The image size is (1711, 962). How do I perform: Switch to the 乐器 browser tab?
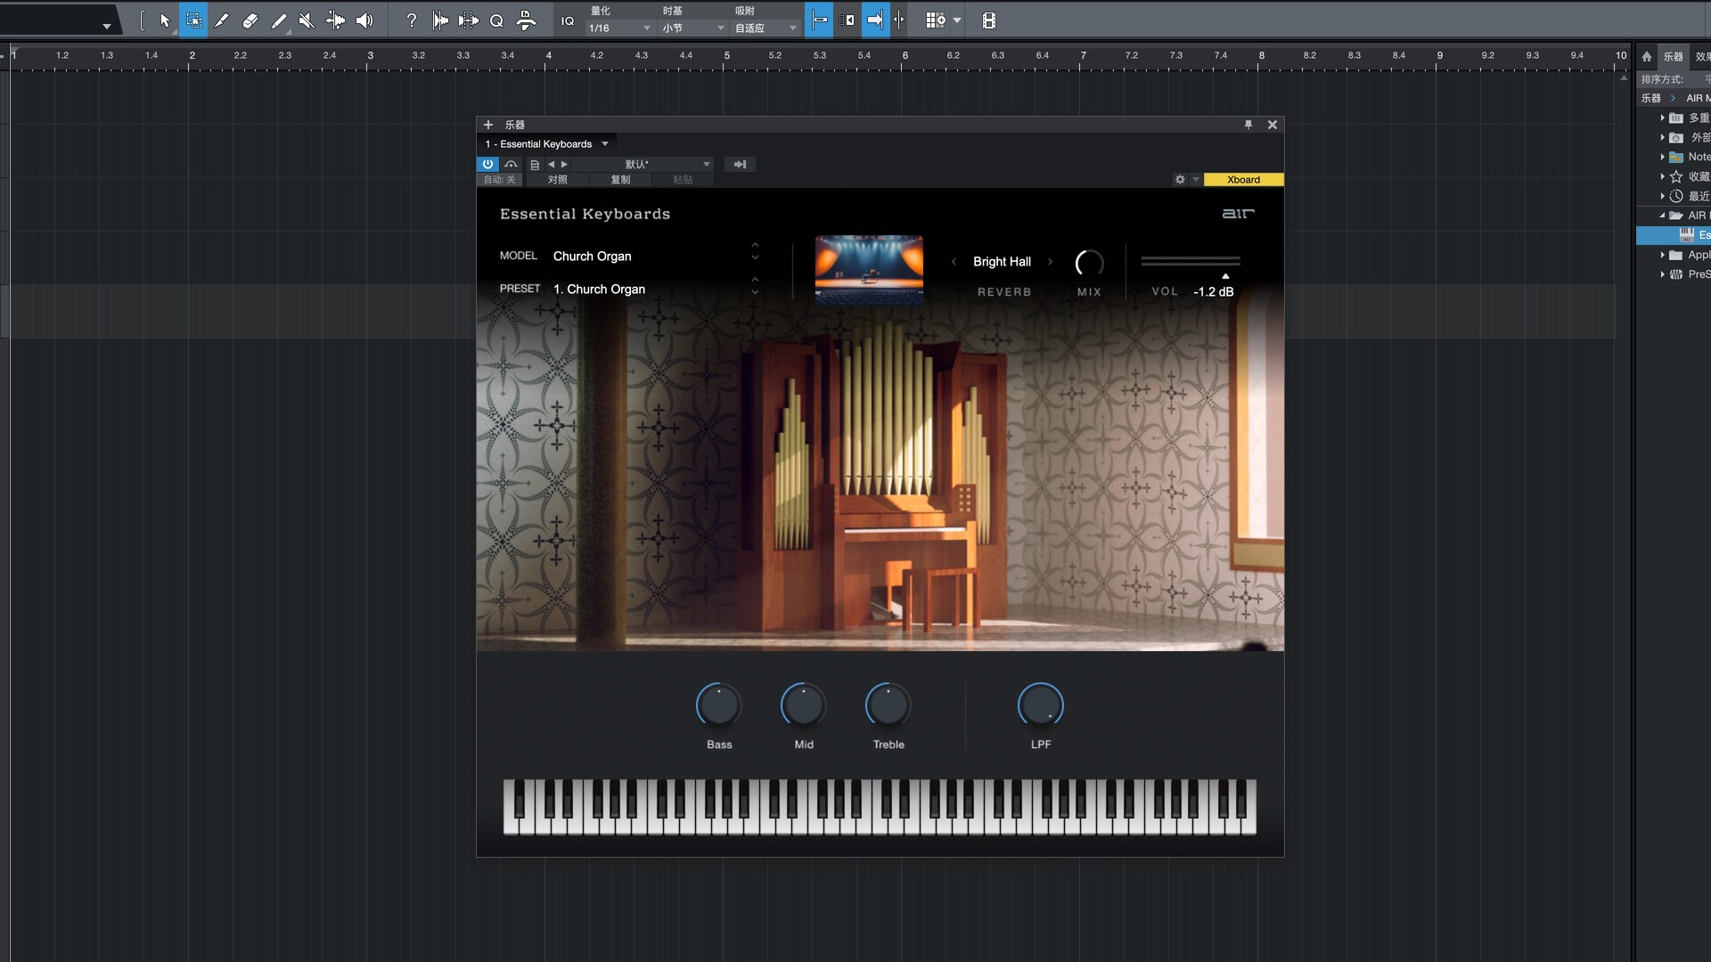click(x=1673, y=56)
